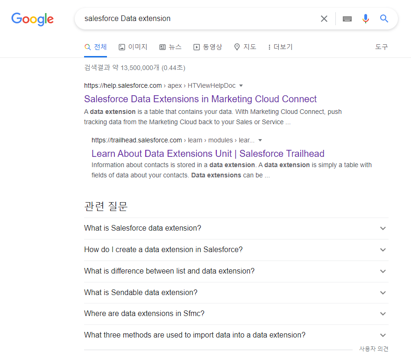Click the Google logo

pyautogui.click(x=33, y=19)
